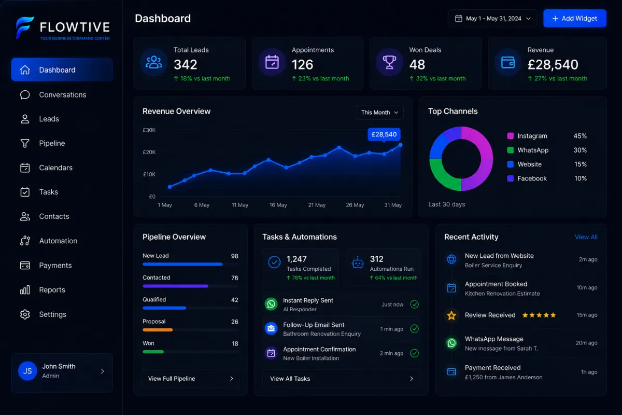Click the checkmark next to Follow-Up Email Sent
The image size is (622, 415).
(414, 329)
